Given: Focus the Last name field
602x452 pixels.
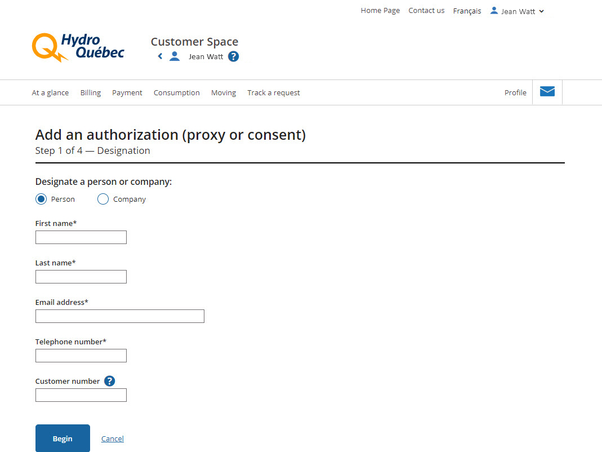Looking at the screenshot, I should point(81,277).
